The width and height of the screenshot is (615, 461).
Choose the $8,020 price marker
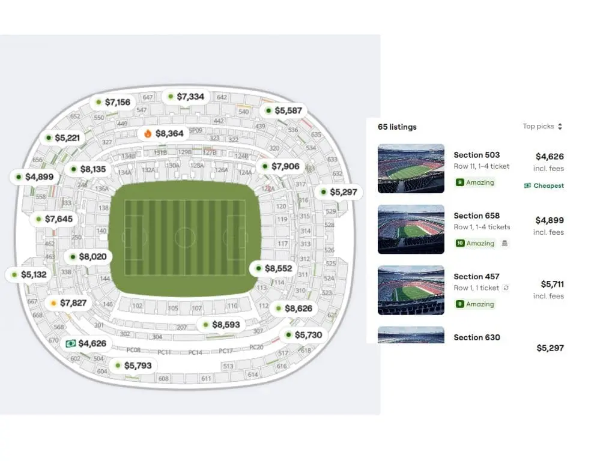[88, 257]
